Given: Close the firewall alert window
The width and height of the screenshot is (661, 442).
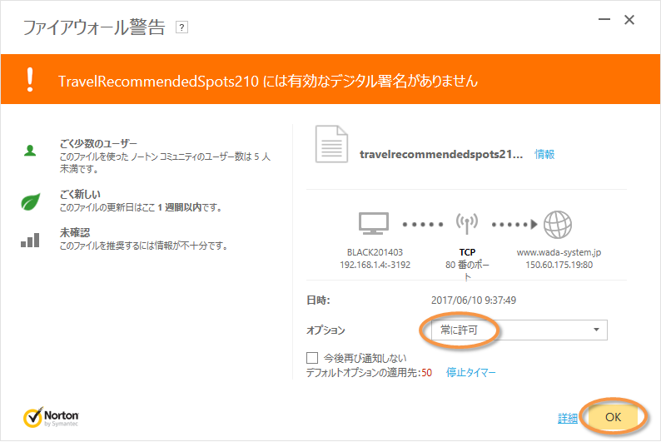Looking at the screenshot, I should pos(629,20).
